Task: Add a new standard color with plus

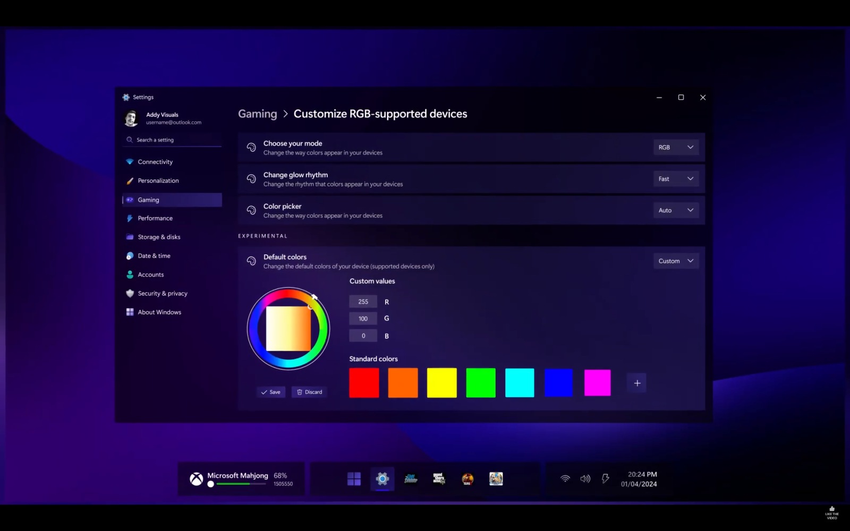Action: tap(637, 383)
